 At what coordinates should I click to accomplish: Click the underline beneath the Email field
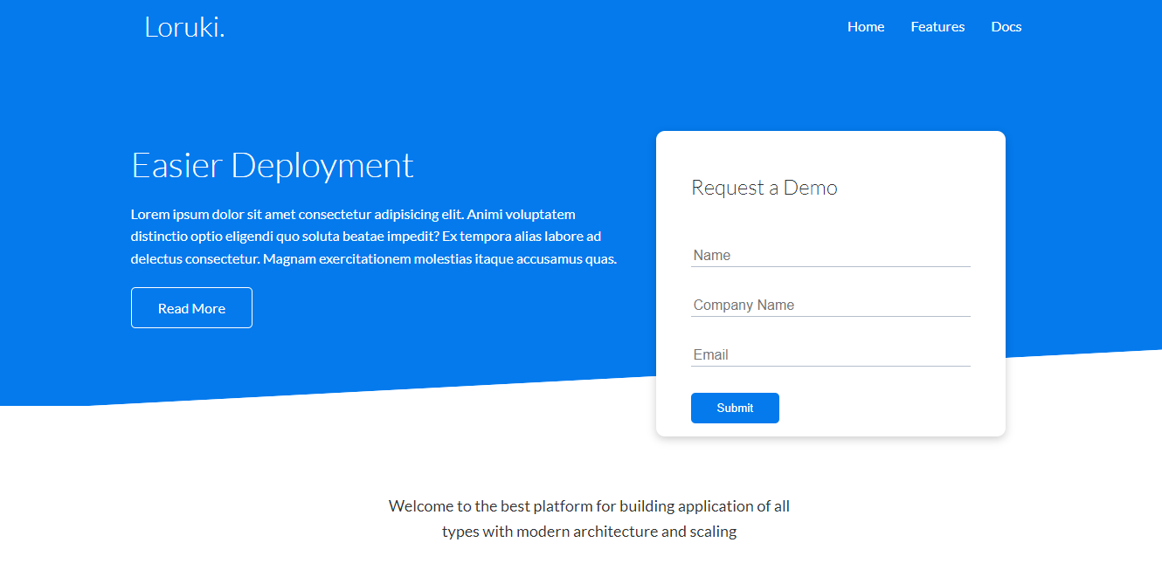coord(830,366)
